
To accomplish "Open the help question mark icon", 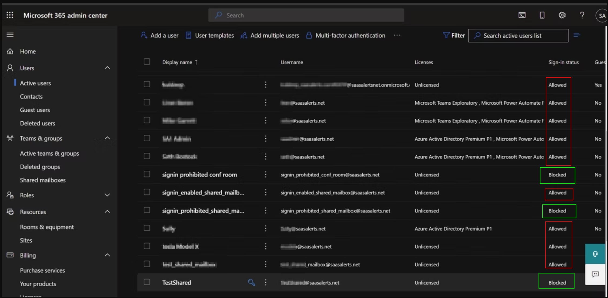I will pos(582,15).
